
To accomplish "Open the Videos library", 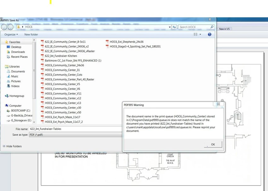I will click(15, 86).
